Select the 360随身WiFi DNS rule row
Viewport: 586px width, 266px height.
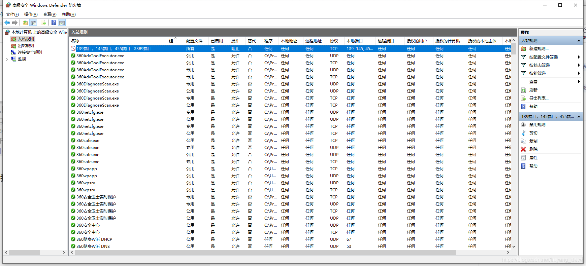[x=290, y=246]
